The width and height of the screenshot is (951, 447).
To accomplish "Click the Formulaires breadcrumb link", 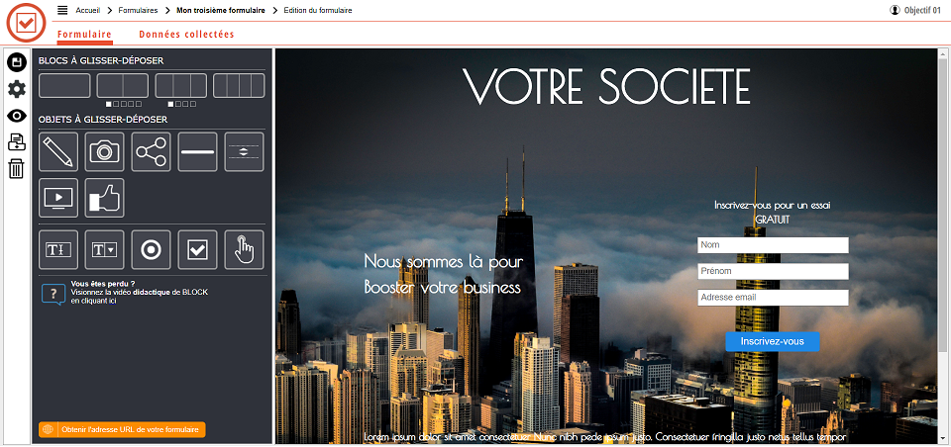I will 139,10.
